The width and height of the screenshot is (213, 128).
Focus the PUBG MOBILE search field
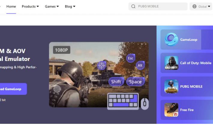(x=158, y=6)
